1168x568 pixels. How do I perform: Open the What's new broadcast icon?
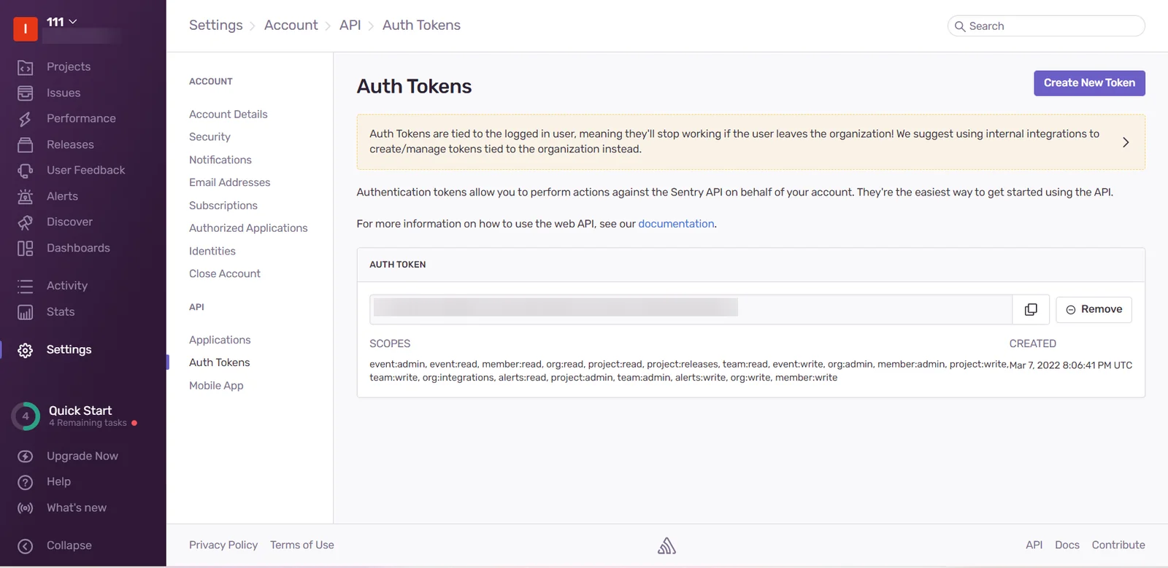(x=25, y=508)
